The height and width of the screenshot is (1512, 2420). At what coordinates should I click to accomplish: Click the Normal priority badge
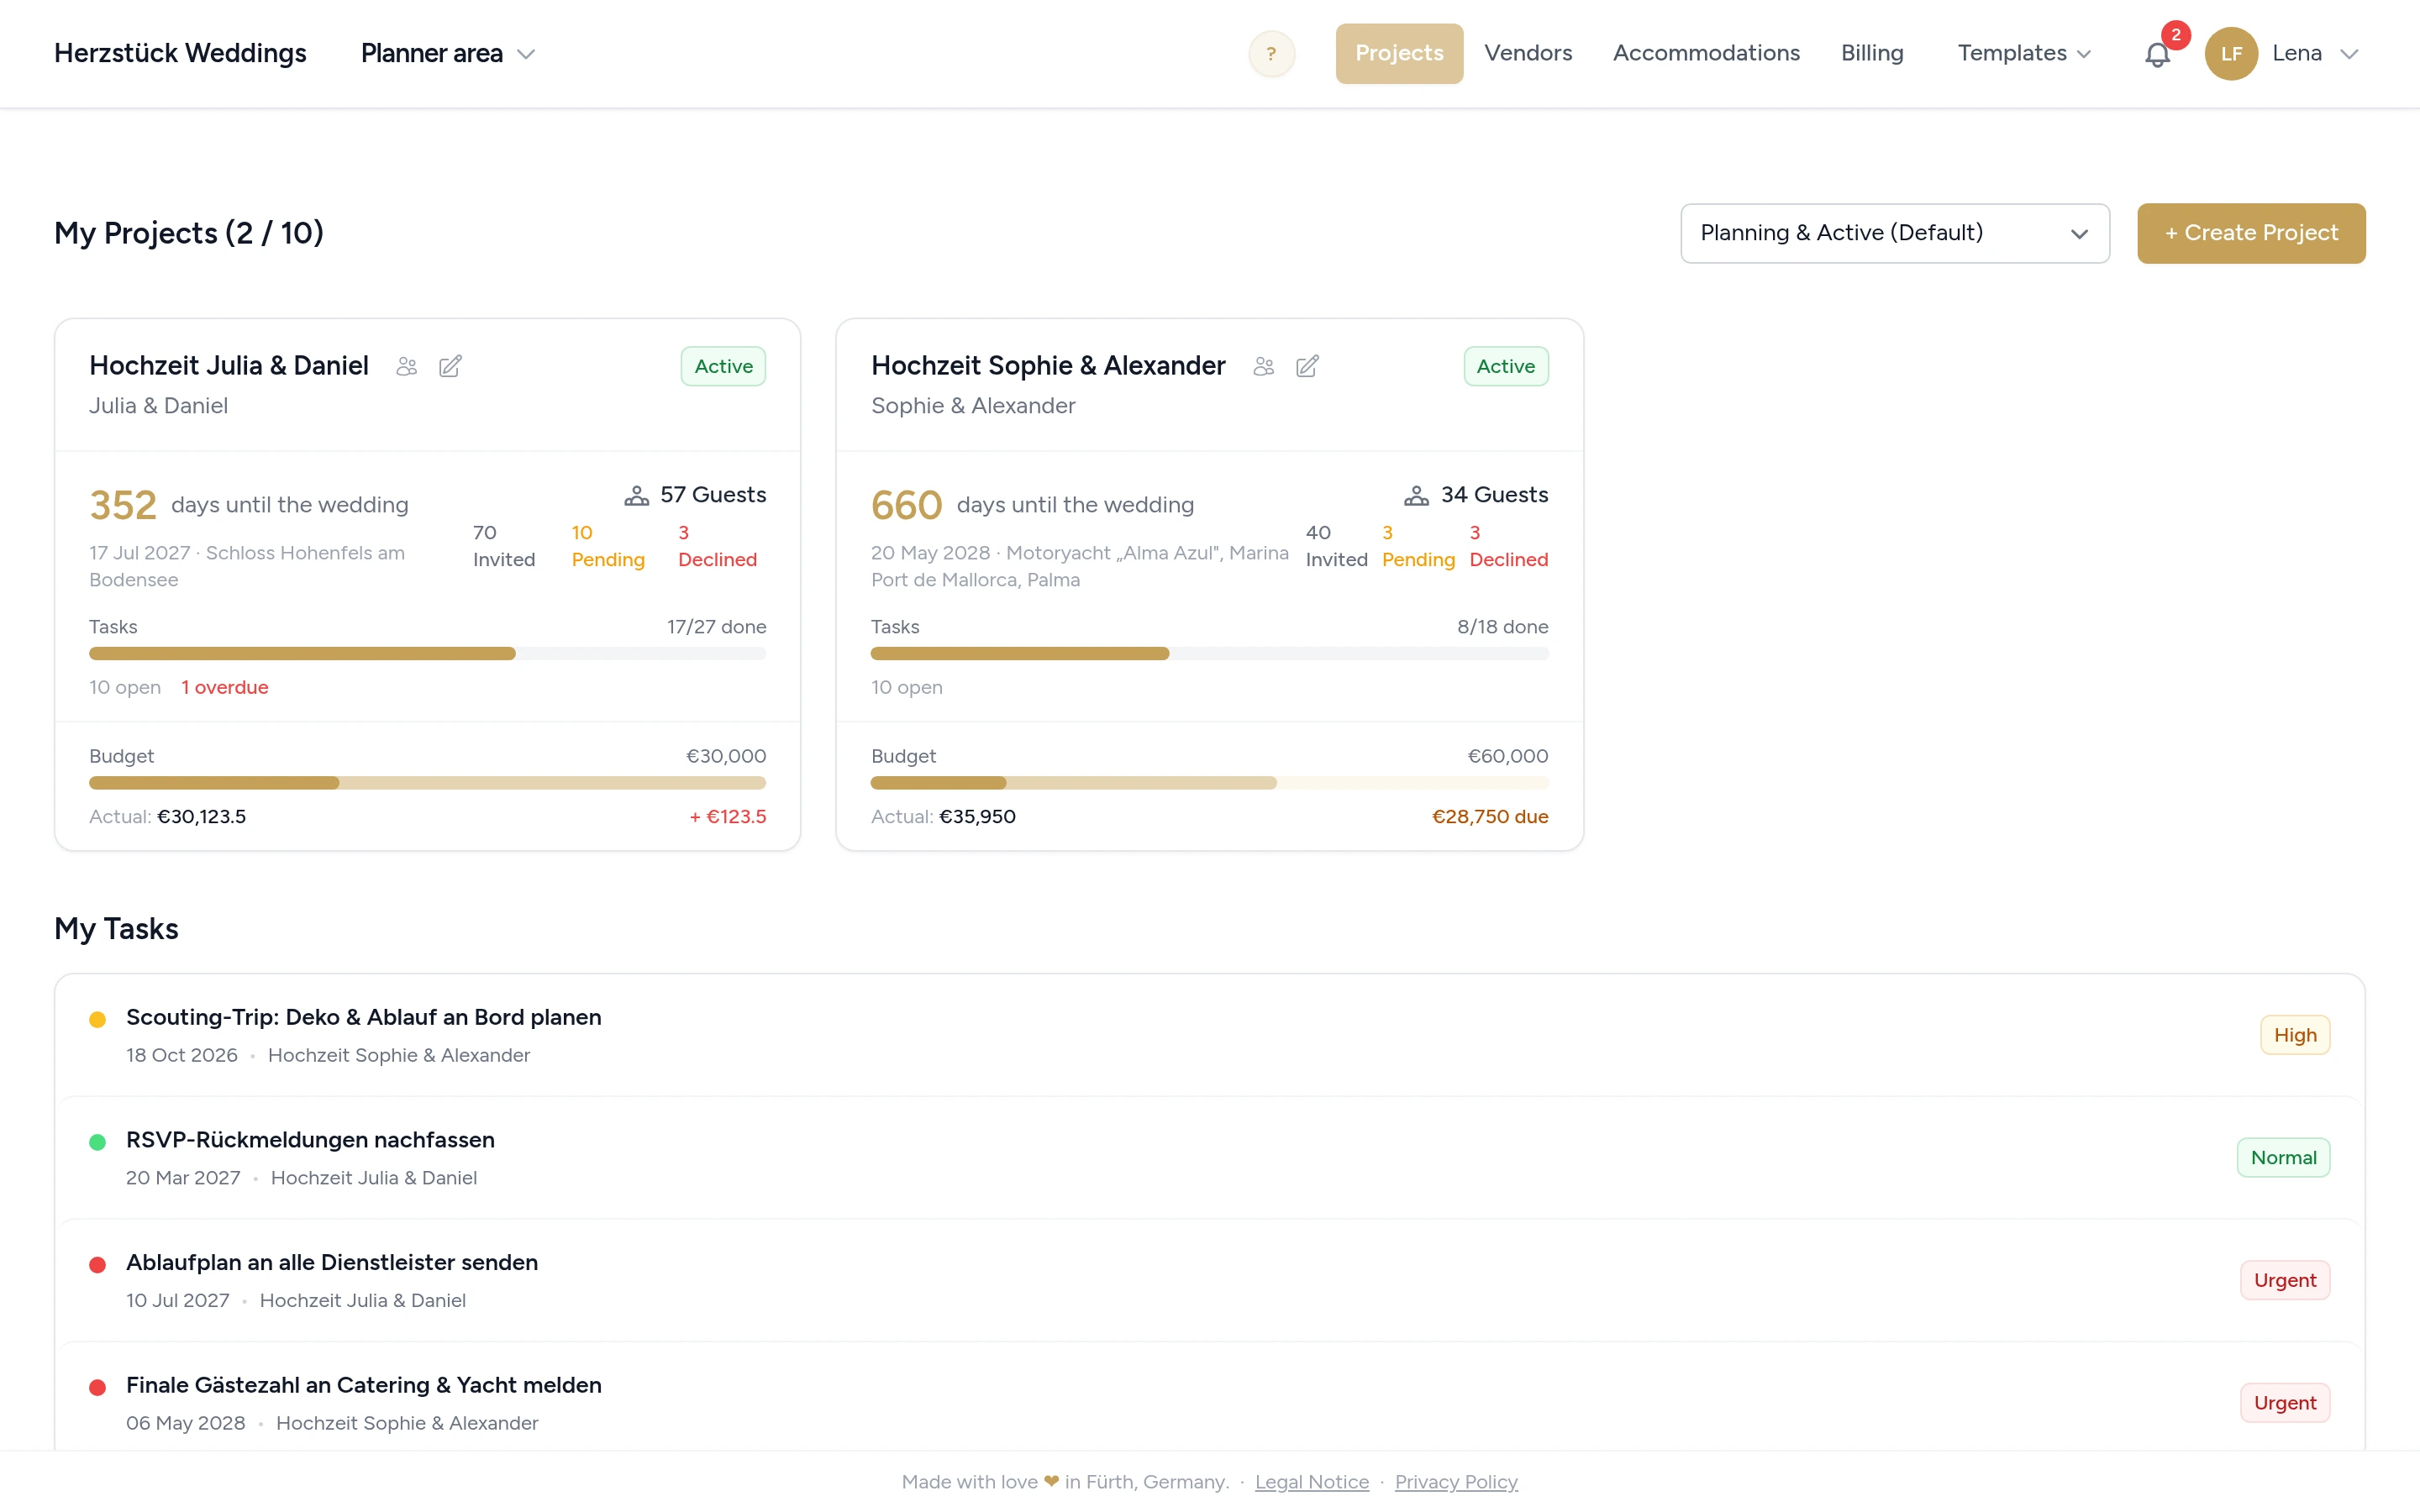(2283, 1158)
